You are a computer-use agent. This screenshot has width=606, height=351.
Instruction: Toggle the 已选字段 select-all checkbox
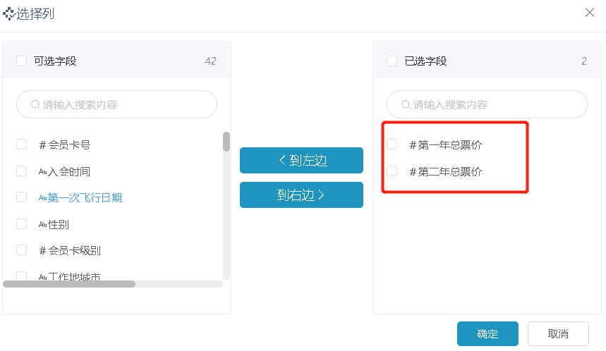pyautogui.click(x=392, y=61)
